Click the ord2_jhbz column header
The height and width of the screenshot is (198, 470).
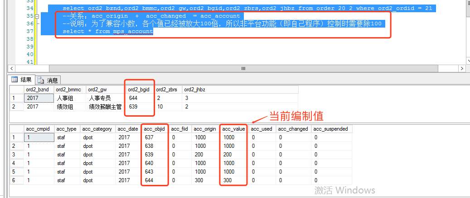tap(195, 90)
